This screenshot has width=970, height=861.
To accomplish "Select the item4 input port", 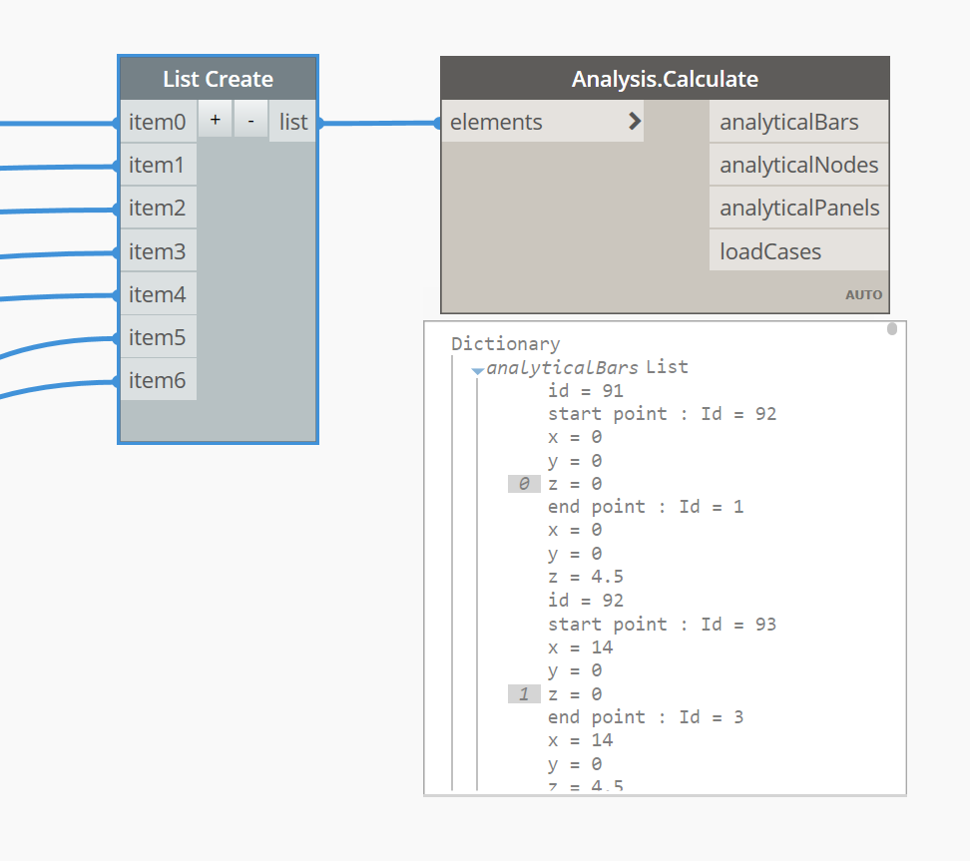I will point(158,294).
